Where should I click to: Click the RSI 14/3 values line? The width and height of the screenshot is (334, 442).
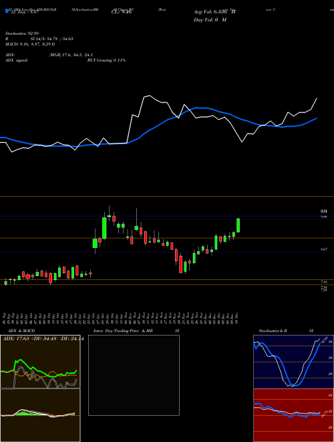click(39, 39)
